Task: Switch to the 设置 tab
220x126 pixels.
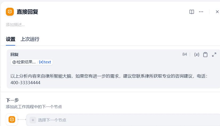Action: coord(10,39)
